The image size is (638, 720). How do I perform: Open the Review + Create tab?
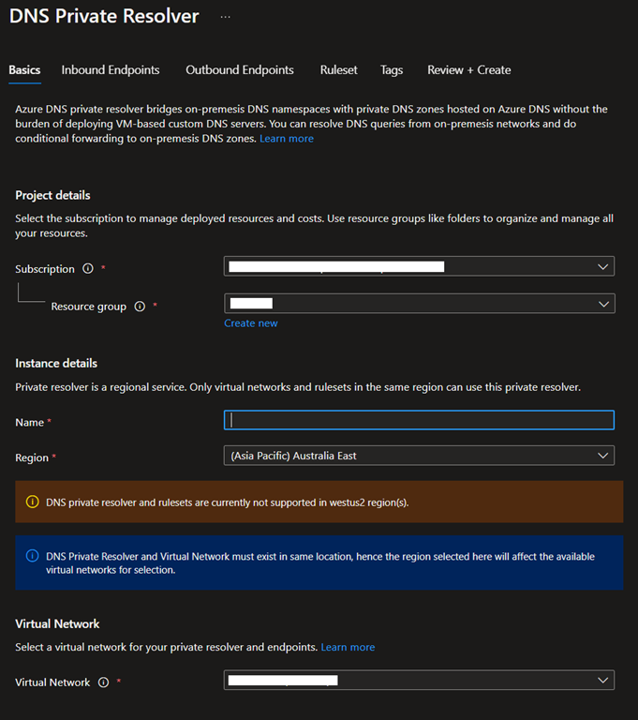coord(468,70)
